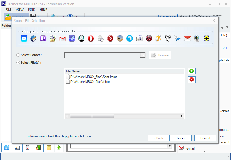The width and height of the screenshot is (231, 160).
Task: Remove file with red X button
Action: coord(192,79)
